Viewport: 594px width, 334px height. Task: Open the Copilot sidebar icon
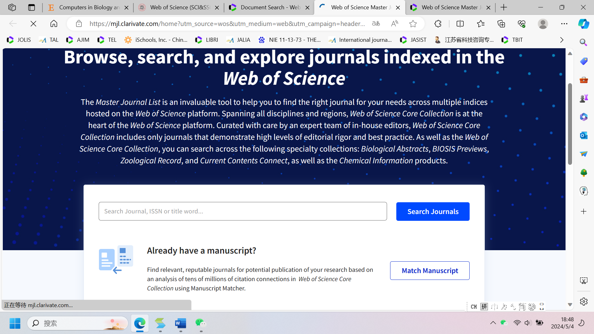coord(584,24)
